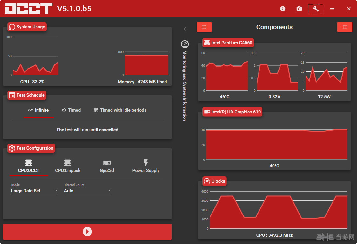Click the Test Schedule calendar badge

tap(27, 95)
